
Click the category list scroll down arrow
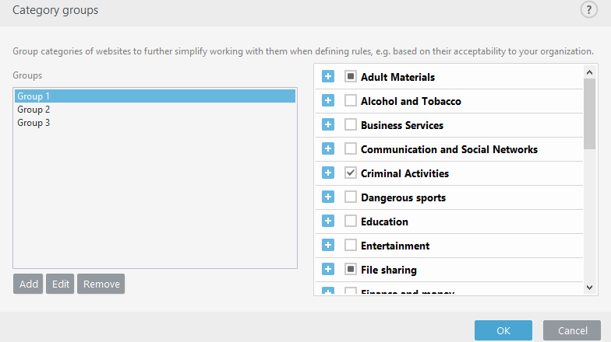click(589, 288)
